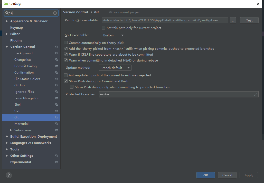Click Version Control breadcrumb link
264x183 pixels.
click(x=76, y=12)
